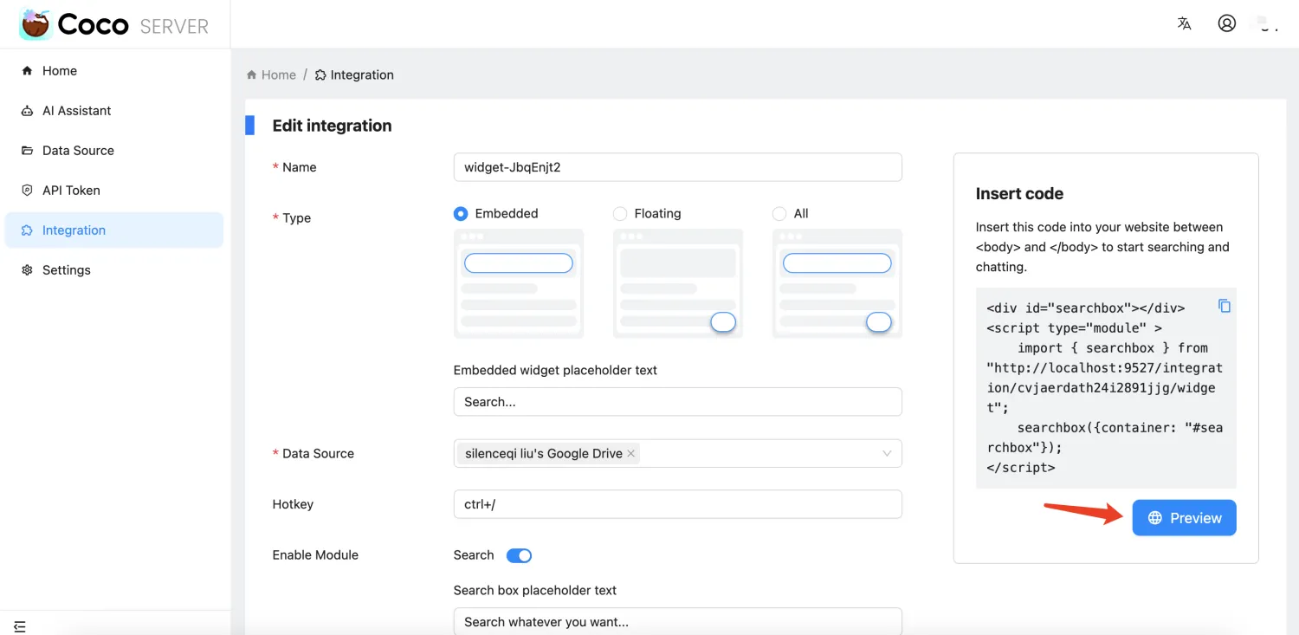Select the Embedded type radio button
Image resolution: width=1299 pixels, height=635 pixels.
click(x=461, y=213)
